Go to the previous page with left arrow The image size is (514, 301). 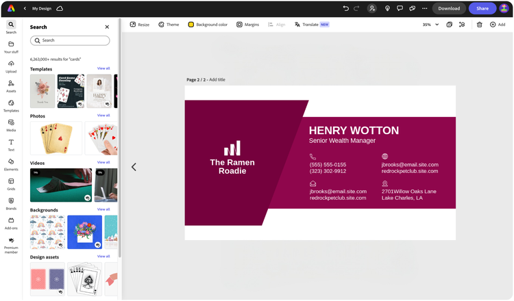(x=134, y=167)
